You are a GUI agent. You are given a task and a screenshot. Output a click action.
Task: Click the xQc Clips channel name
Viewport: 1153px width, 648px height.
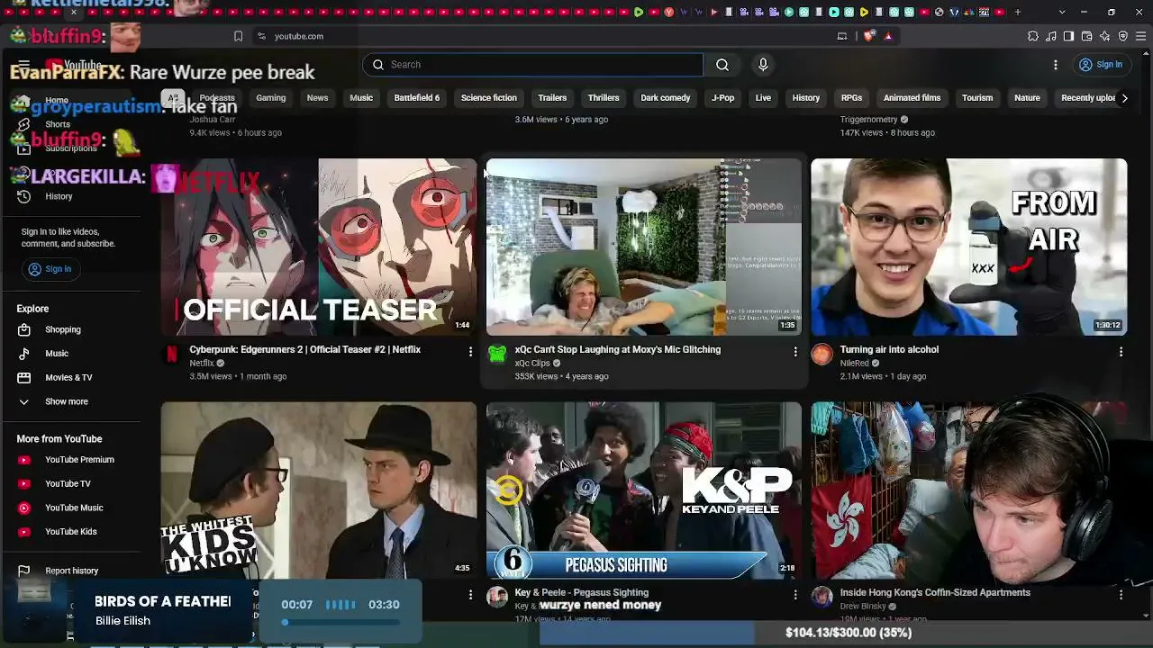pyautogui.click(x=532, y=364)
